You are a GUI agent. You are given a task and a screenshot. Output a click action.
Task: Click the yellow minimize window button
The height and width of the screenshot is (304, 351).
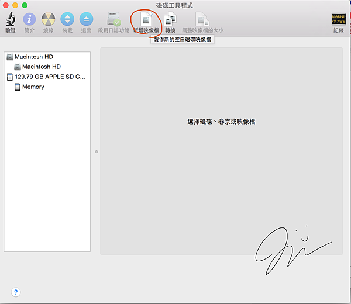15,5
